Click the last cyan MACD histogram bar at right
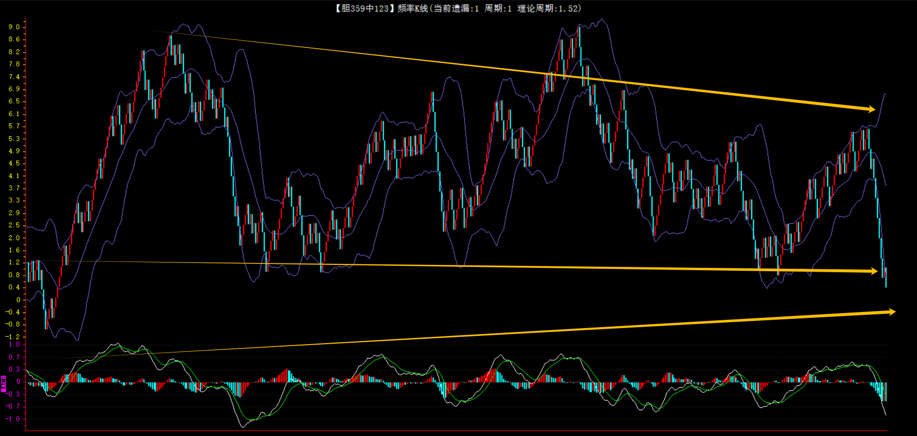The height and width of the screenshot is (436, 917). pyautogui.click(x=885, y=391)
